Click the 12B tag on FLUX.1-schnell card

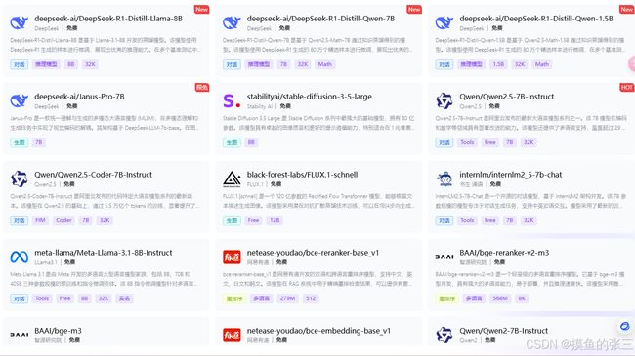(275, 220)
